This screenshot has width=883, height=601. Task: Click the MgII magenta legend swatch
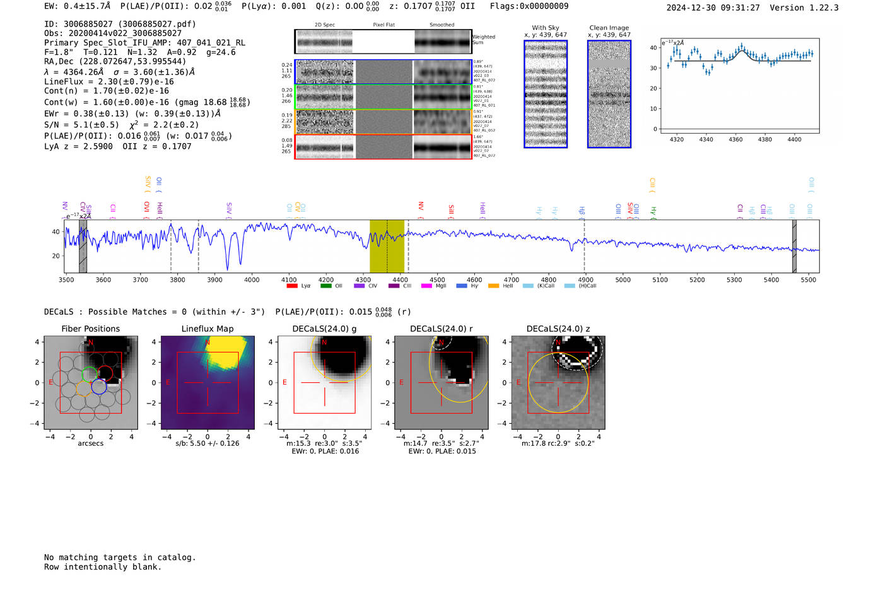[426, 286]
